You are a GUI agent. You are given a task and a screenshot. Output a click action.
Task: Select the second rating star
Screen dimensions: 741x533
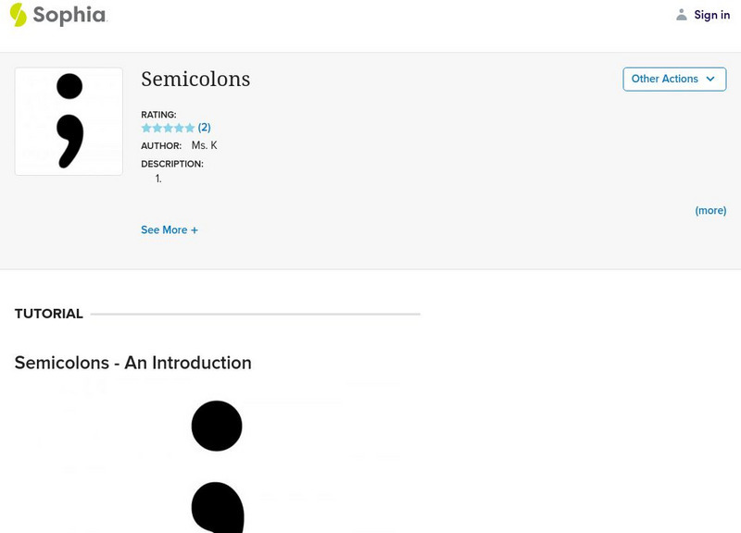(157, 128)
